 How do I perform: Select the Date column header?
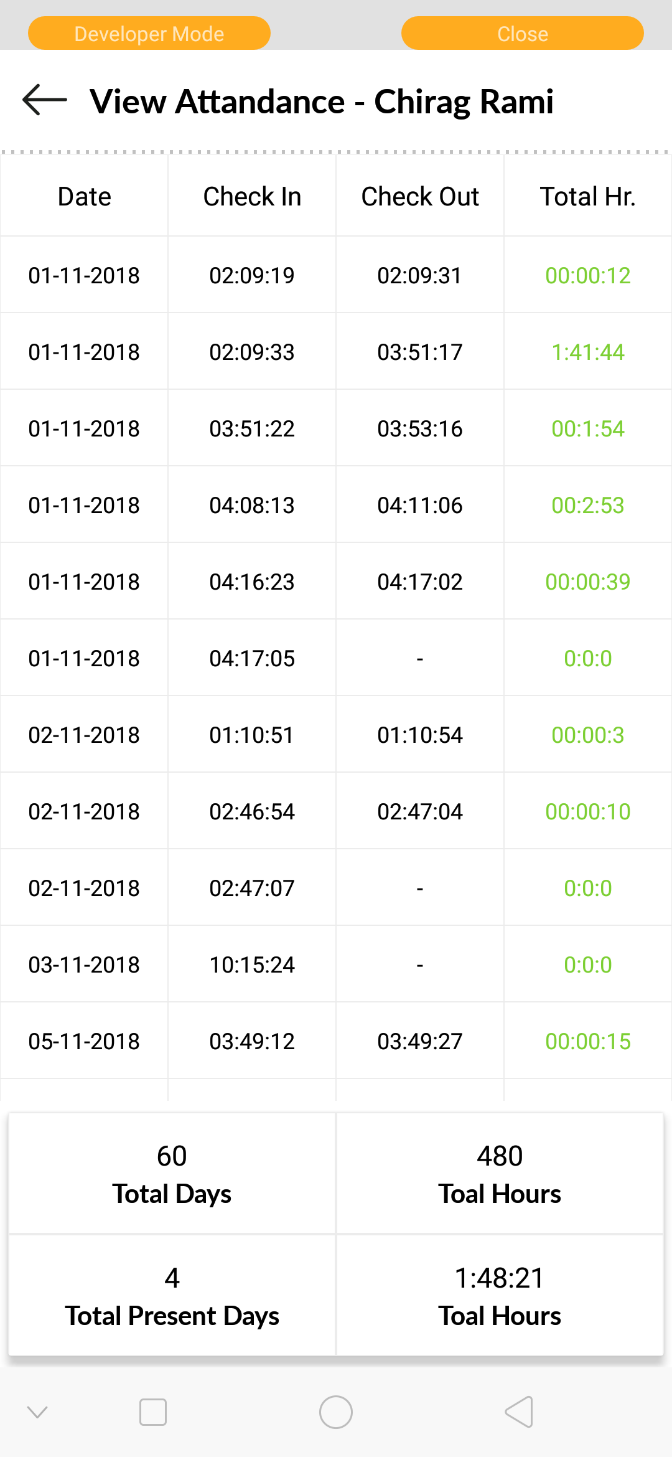point(84,196)
